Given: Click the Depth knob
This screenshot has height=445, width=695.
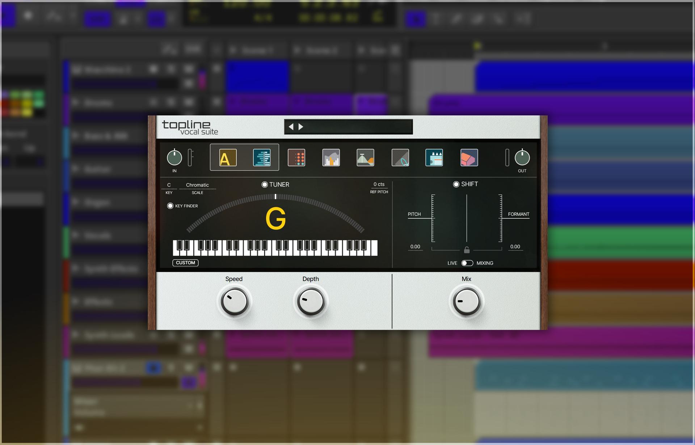Looking at the screenshot, I should click(x=311, y=301).
